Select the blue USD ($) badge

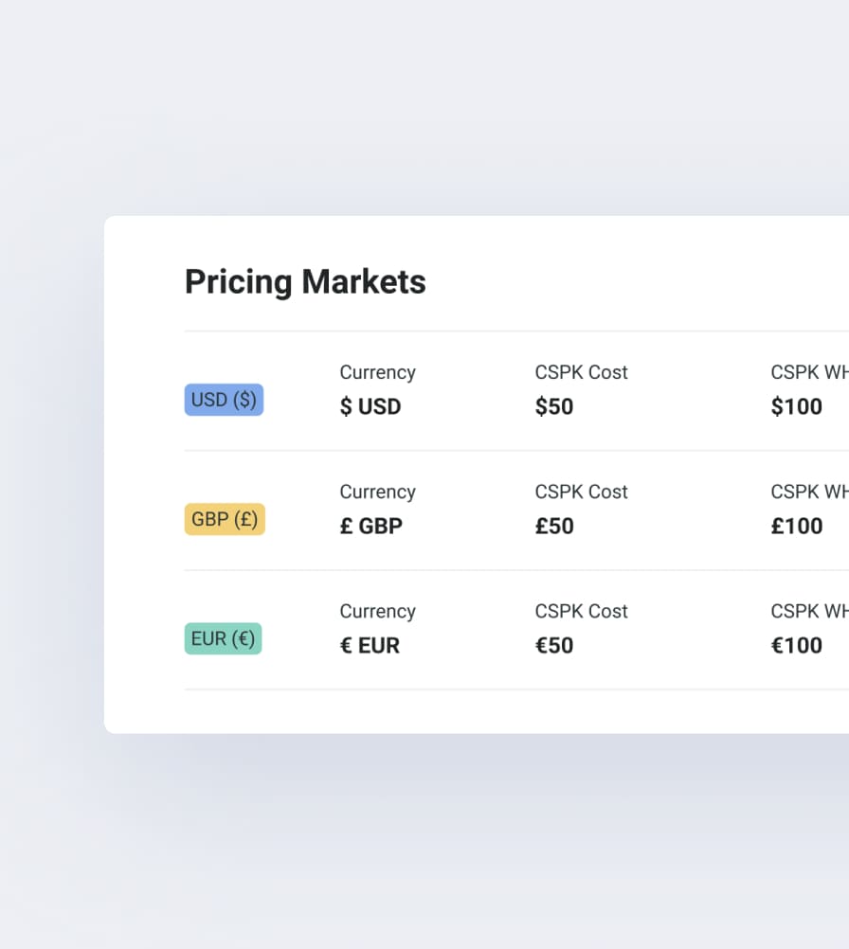pos(224,400)
